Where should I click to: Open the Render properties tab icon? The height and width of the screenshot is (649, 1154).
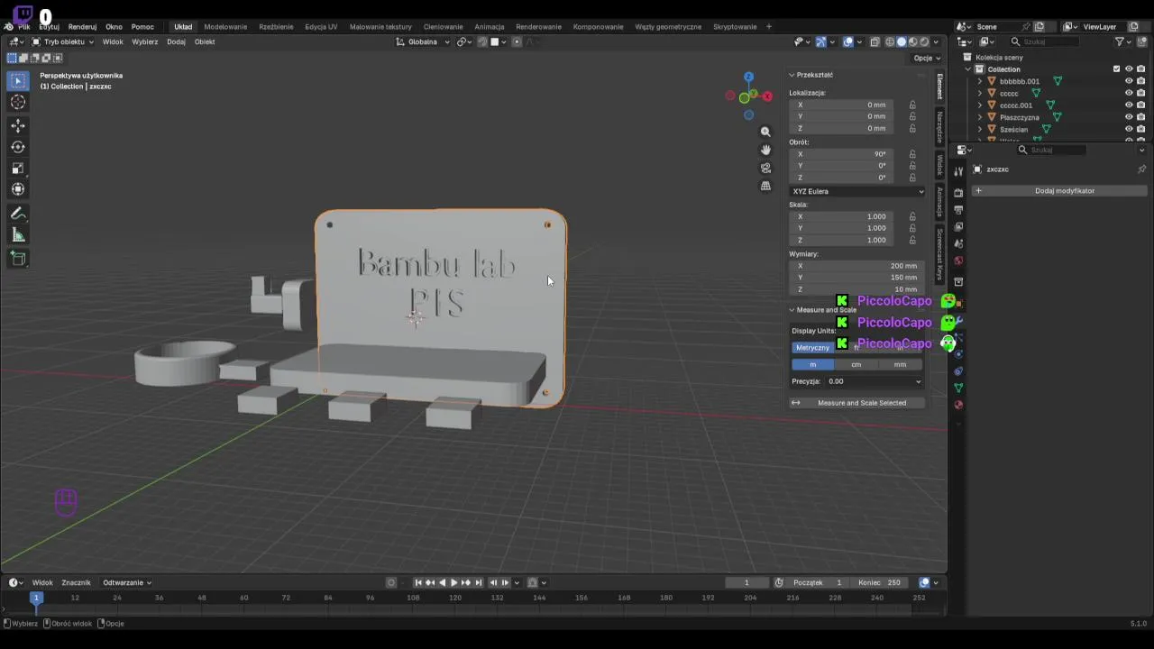click(958, 193)
